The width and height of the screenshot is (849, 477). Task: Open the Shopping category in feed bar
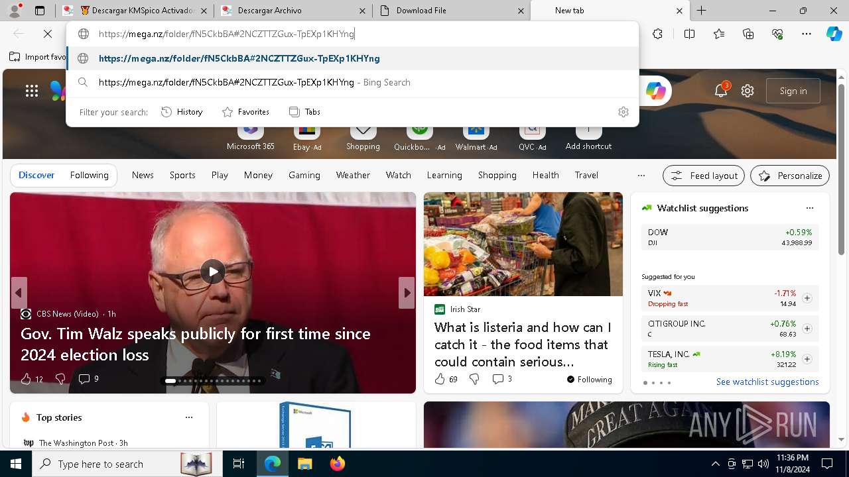(x=497, y=176)
